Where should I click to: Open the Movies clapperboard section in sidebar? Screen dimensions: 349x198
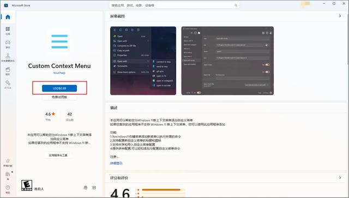pyautogui.click(x=8, y=71)
